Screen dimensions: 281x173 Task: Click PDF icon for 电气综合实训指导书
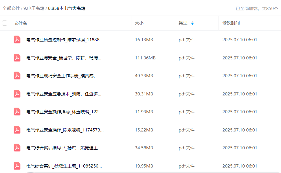17,148
